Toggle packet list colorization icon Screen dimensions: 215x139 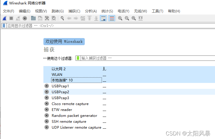(112, 18)
